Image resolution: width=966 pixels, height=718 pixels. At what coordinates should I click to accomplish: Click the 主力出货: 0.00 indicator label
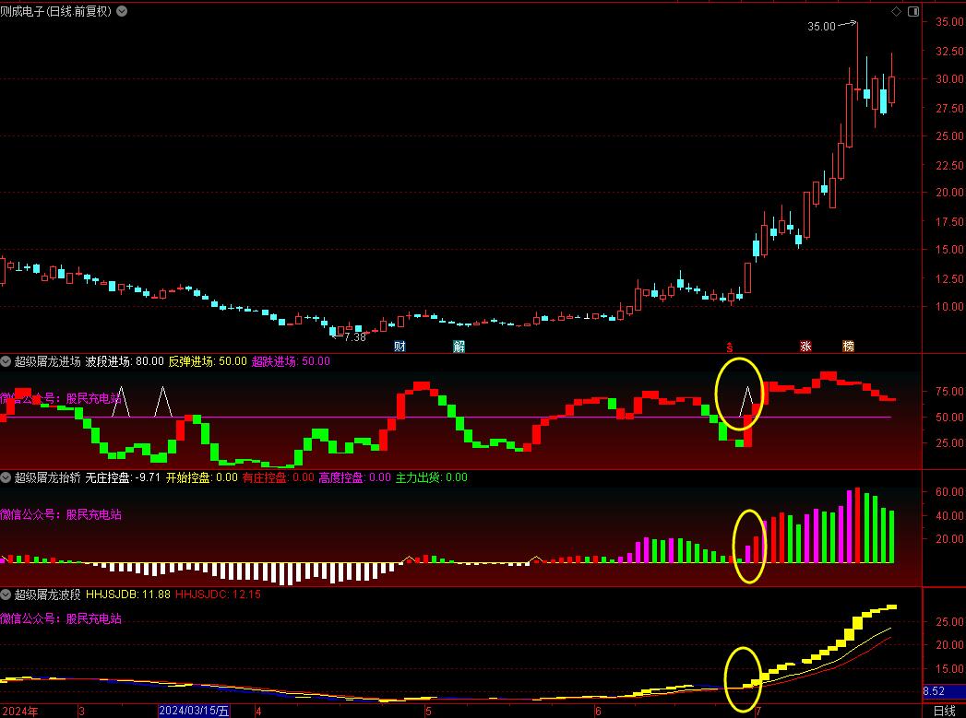pyautogui.click(x=431, y=477)
